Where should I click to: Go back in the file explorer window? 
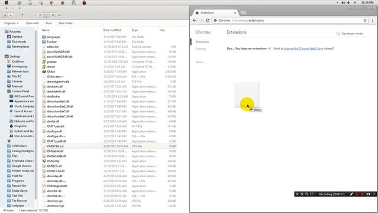5,15
